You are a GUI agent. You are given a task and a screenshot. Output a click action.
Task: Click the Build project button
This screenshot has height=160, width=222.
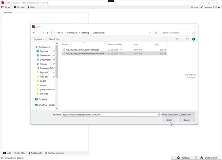click(209, 158)
